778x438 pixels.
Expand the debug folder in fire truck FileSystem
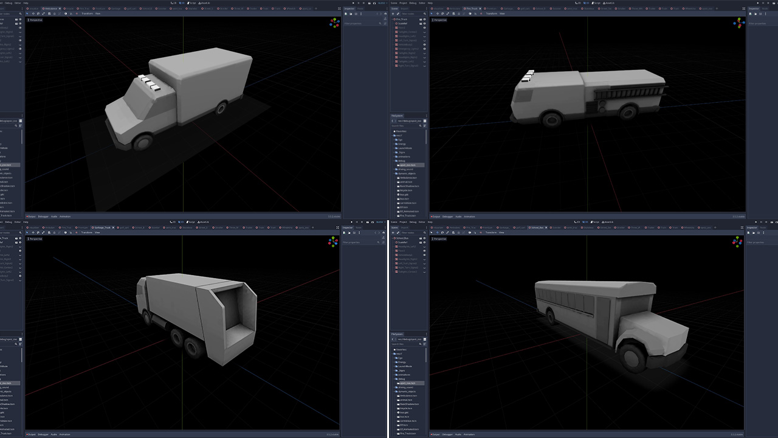394,161
